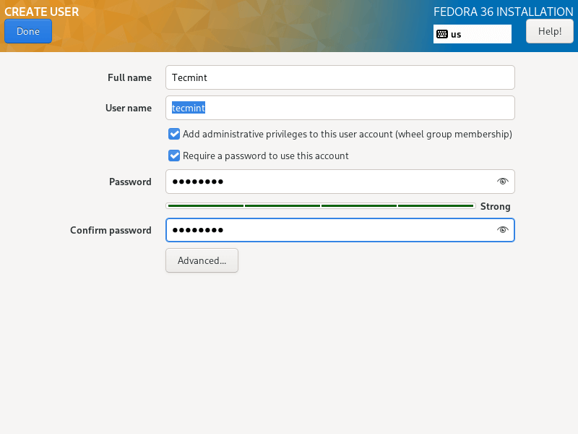Click the Strong strength label
This screenshot has width=578, height=434.
496,206
